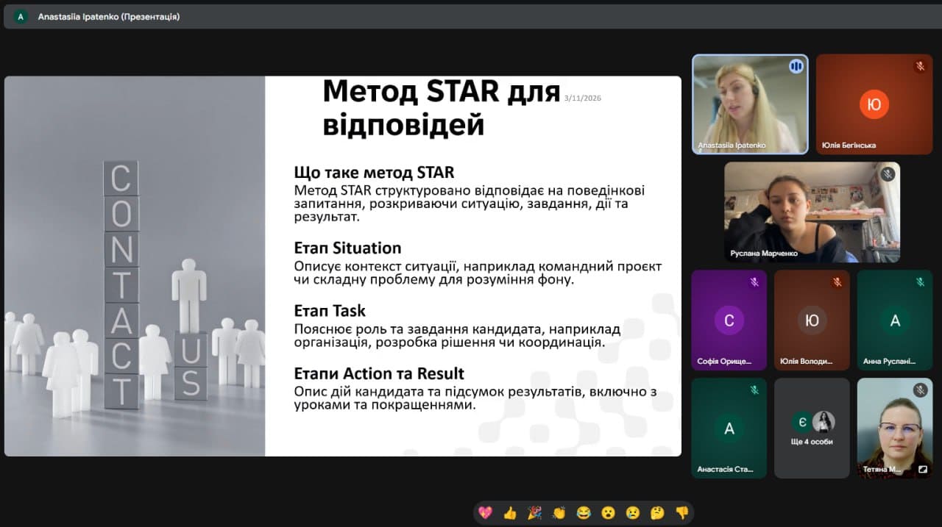Viewport: 942px width, 527px height.
Task: Send the crying face reaction
Action: pyautogui.click(x=632, y=513)
